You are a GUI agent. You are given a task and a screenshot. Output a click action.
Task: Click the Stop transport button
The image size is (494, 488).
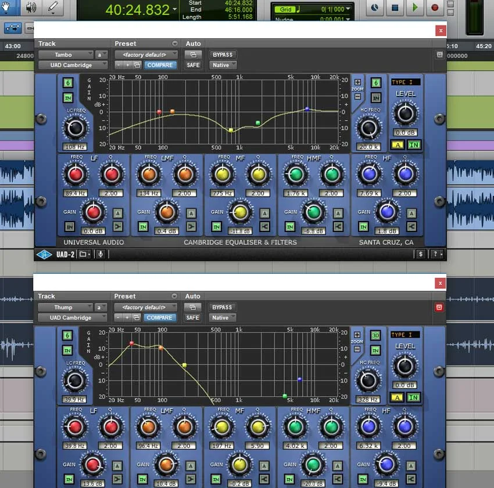tap(395, 7)
